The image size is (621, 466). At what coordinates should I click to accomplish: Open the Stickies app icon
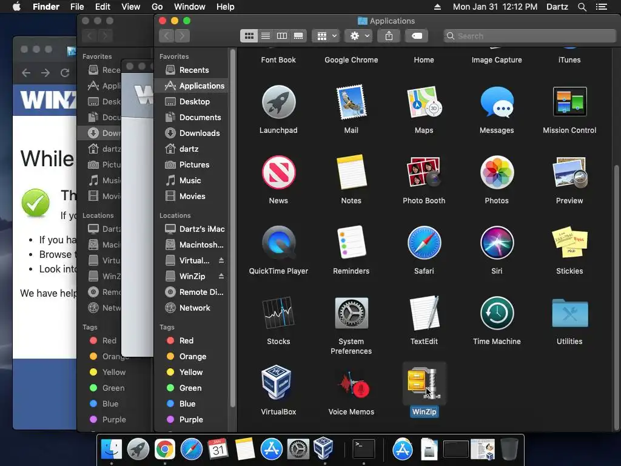click(569, 243)
